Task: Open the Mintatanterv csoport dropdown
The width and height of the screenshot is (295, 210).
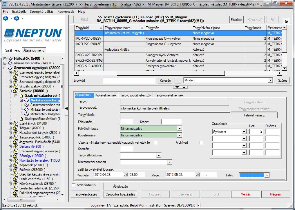Action: (170, 162)
